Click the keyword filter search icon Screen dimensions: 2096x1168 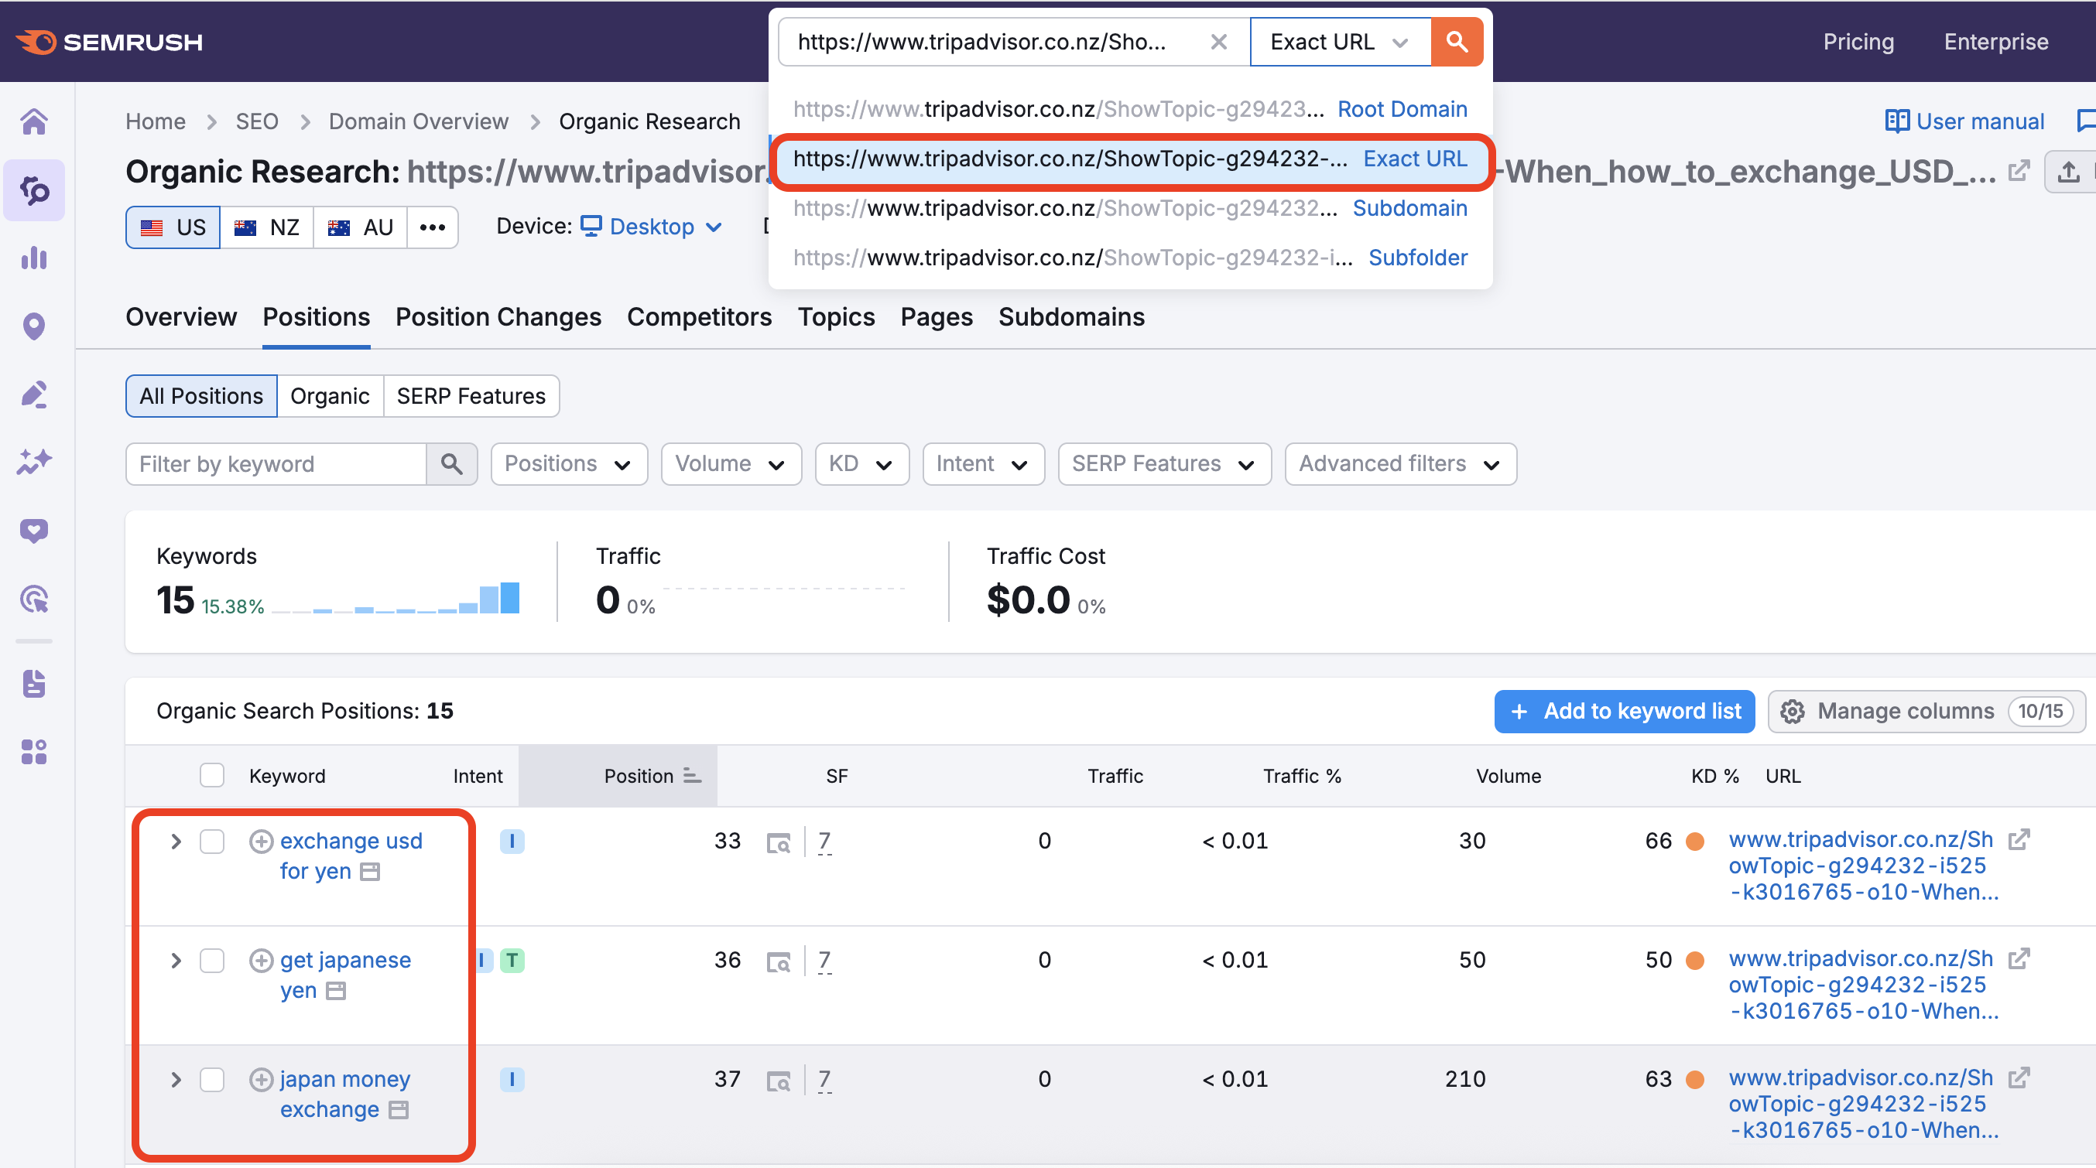(x=451, y=463)
